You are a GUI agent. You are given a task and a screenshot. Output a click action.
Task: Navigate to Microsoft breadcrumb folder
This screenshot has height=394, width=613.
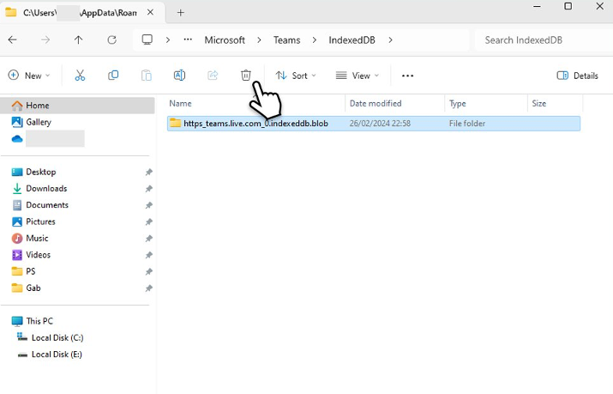225,39
